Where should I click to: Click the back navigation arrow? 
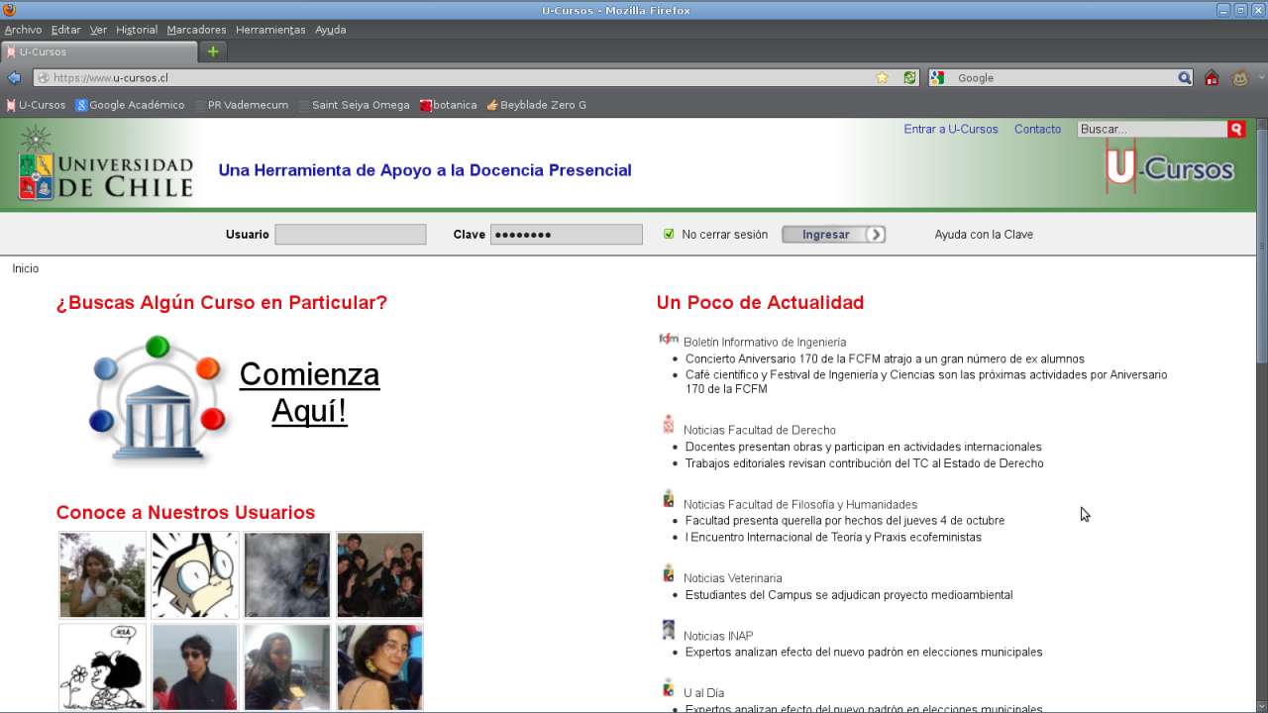pyautogui.click(x=14, y=77)
